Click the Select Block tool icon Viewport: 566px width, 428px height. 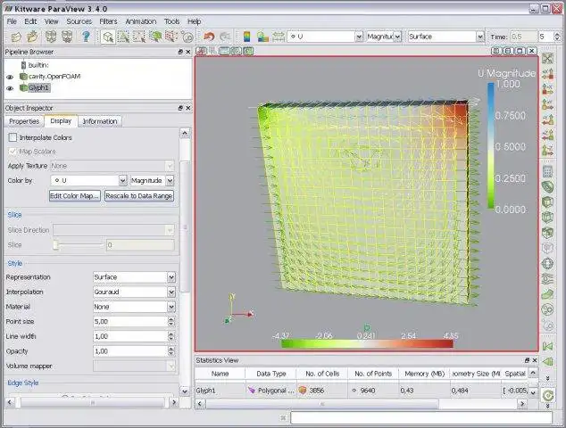(187, 37)
